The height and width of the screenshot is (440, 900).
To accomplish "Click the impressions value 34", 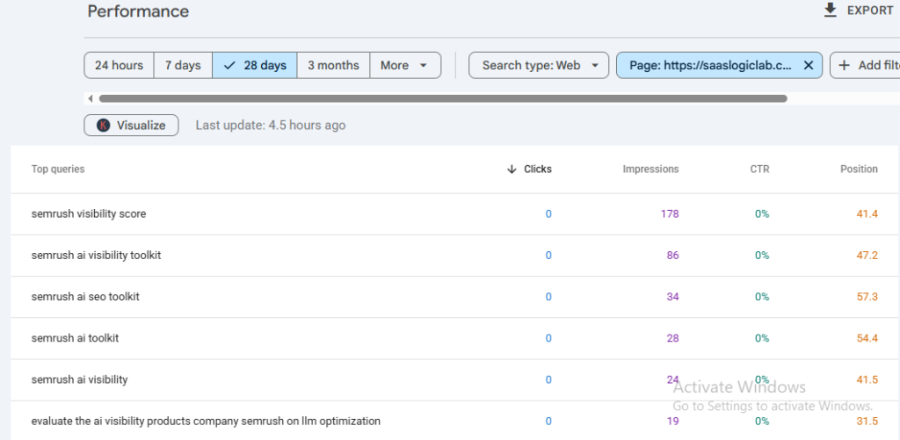I will (672, 297).
